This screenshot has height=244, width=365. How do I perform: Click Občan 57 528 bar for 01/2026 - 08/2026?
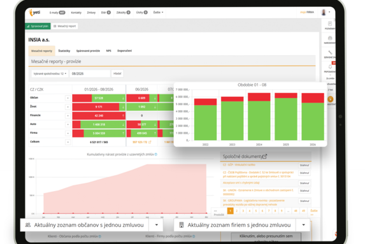pyautogui.click(x=99, y=98)
